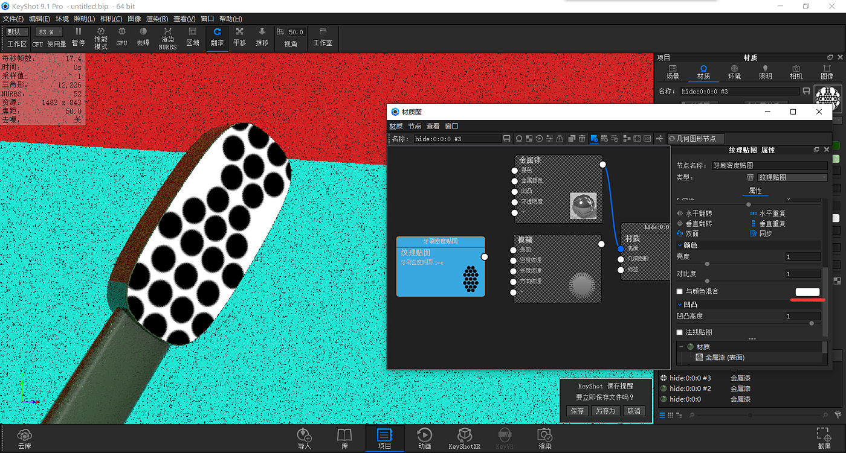Open the Cloud Library (云库)
846x453 pixels.
pyautogui.click(x=24, y=439)
